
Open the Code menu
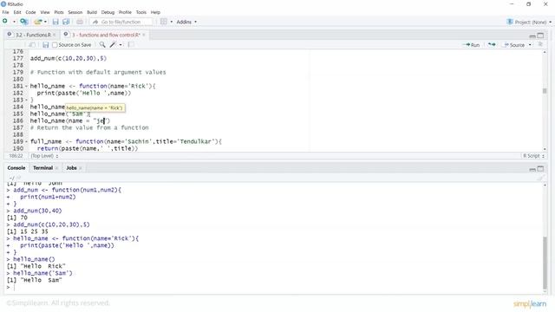pos(30,12)
